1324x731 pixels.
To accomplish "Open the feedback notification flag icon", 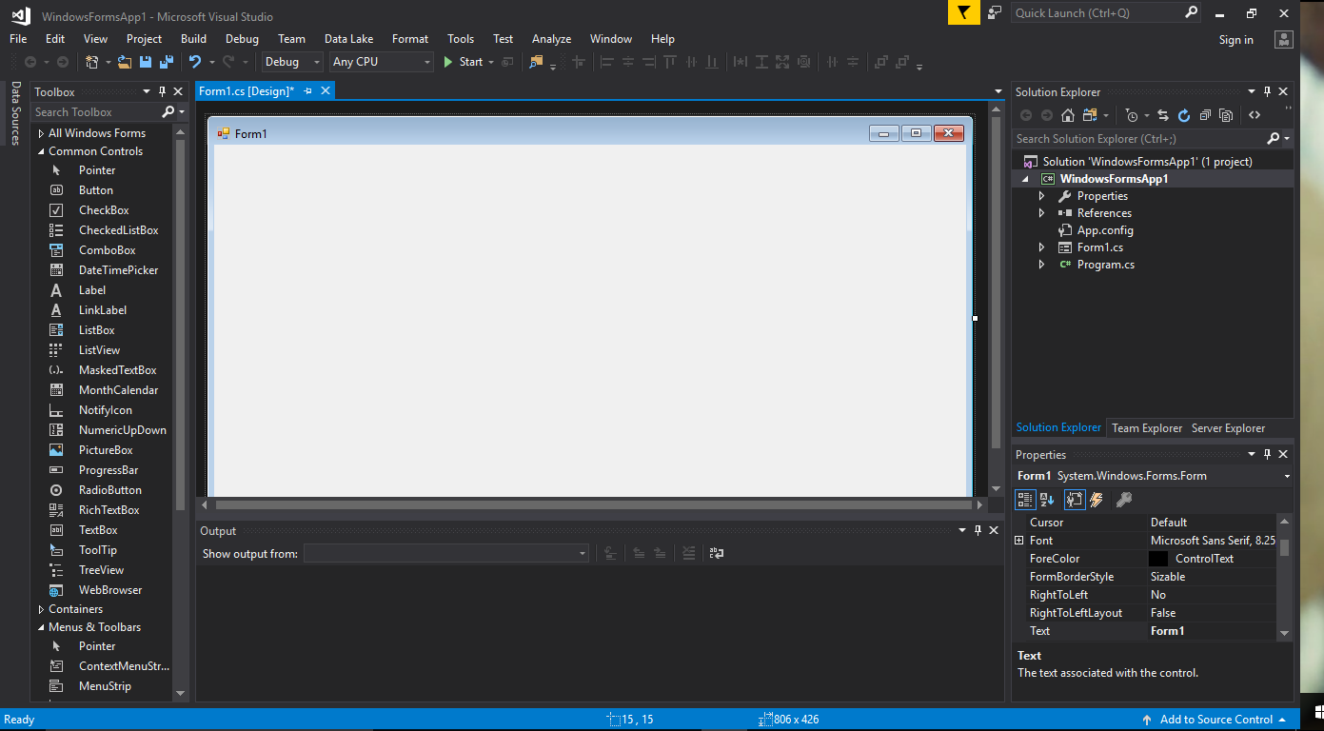I will 963,12.
